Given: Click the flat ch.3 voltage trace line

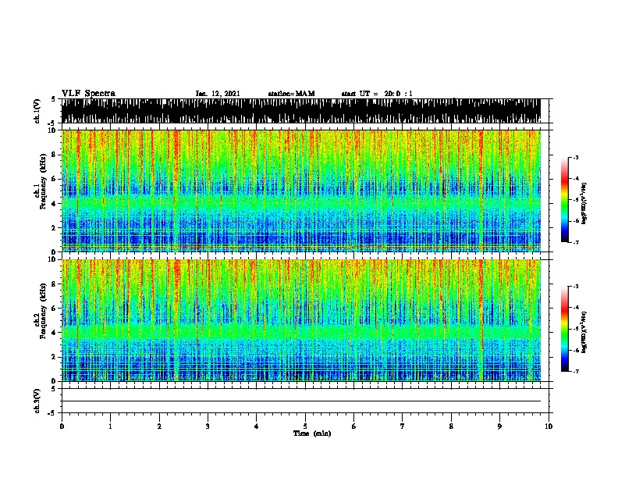Looking at the screenshot, I should tap(301, 401).
